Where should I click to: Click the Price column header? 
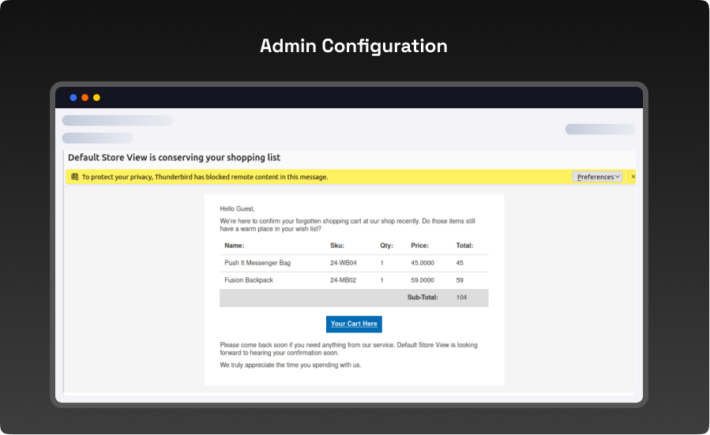pos(419,246)
